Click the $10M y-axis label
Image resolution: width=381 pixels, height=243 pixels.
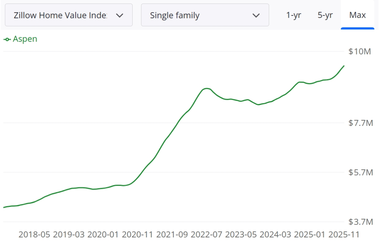coord(359,51)
